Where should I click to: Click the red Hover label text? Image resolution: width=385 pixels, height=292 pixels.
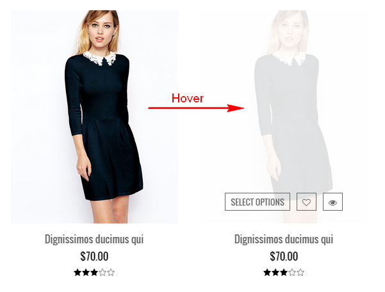[x=188, y=99]
